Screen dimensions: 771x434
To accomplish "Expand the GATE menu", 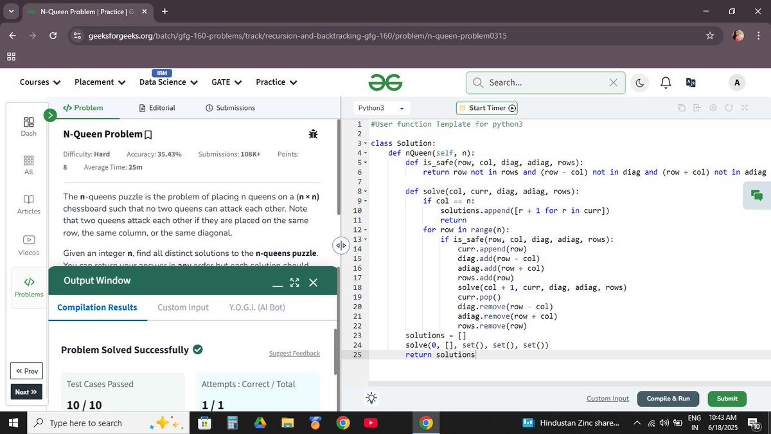I will pos(227,82).
